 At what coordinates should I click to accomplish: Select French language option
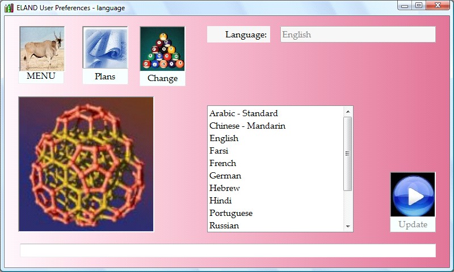[222, 163]
